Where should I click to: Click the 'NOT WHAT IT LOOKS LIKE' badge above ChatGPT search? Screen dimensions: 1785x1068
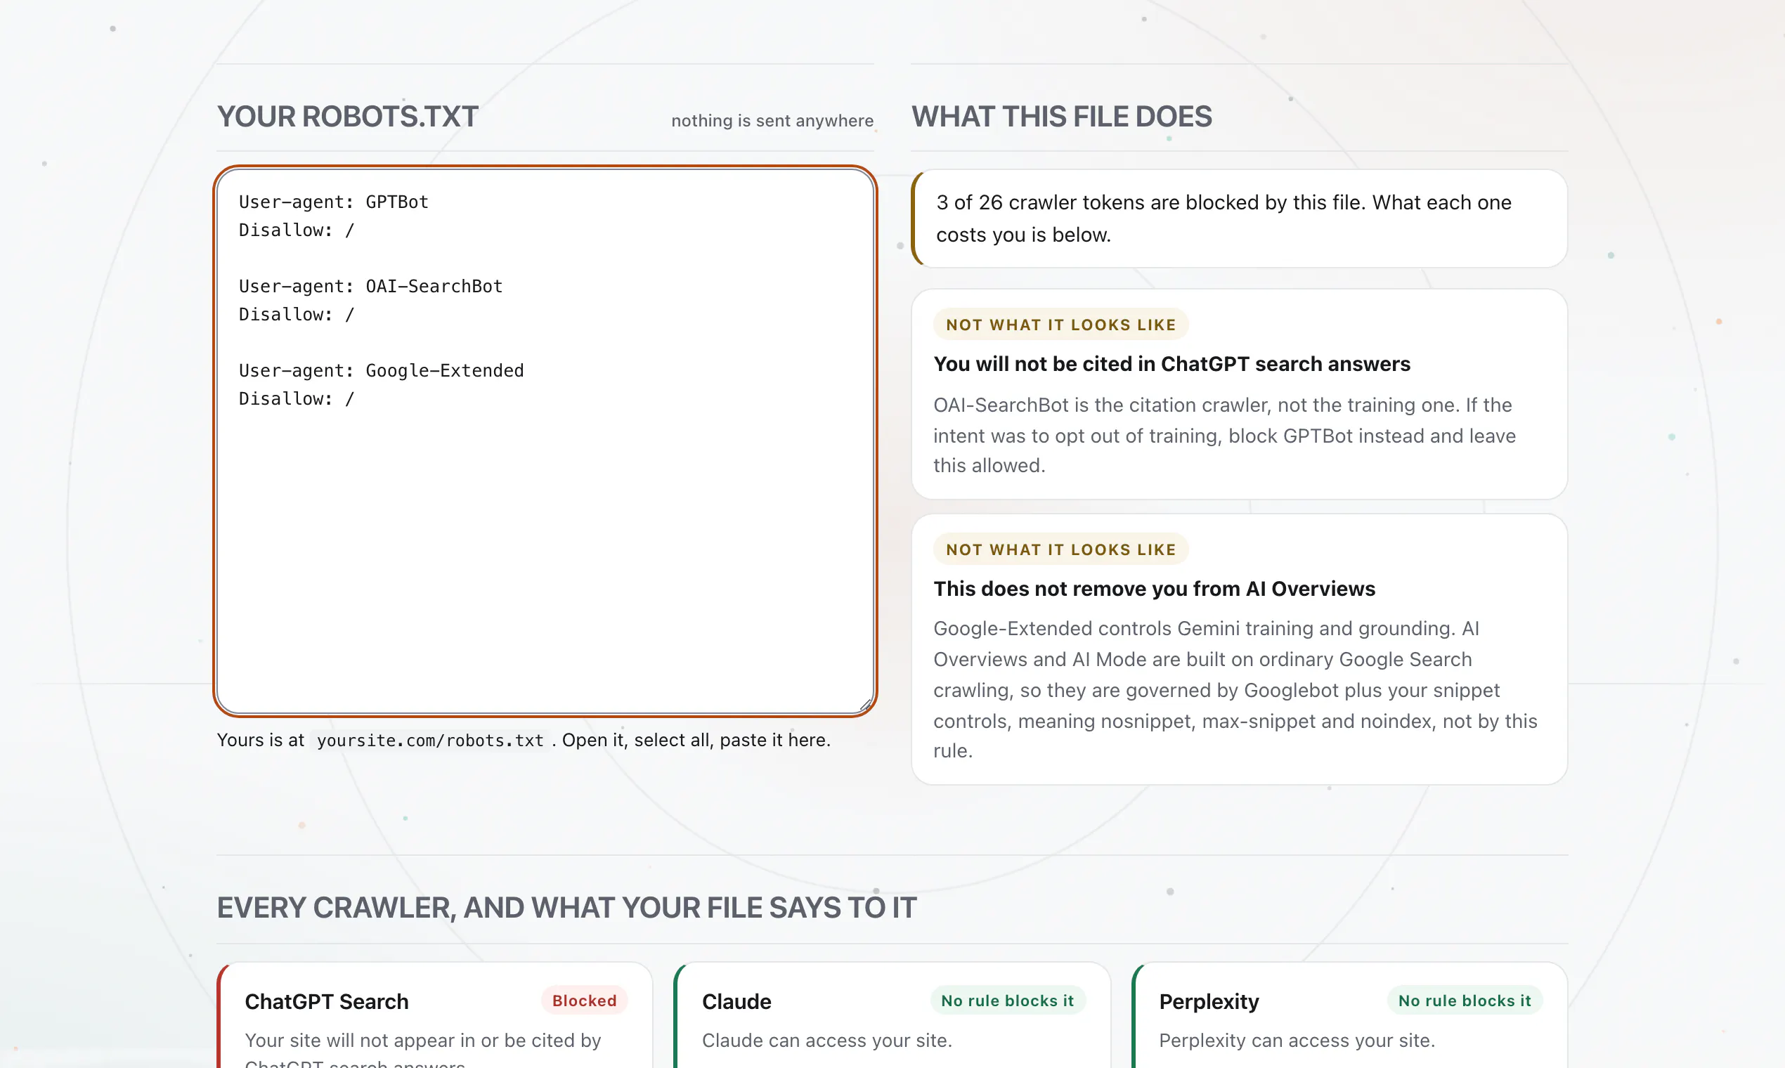point(1061,325)
